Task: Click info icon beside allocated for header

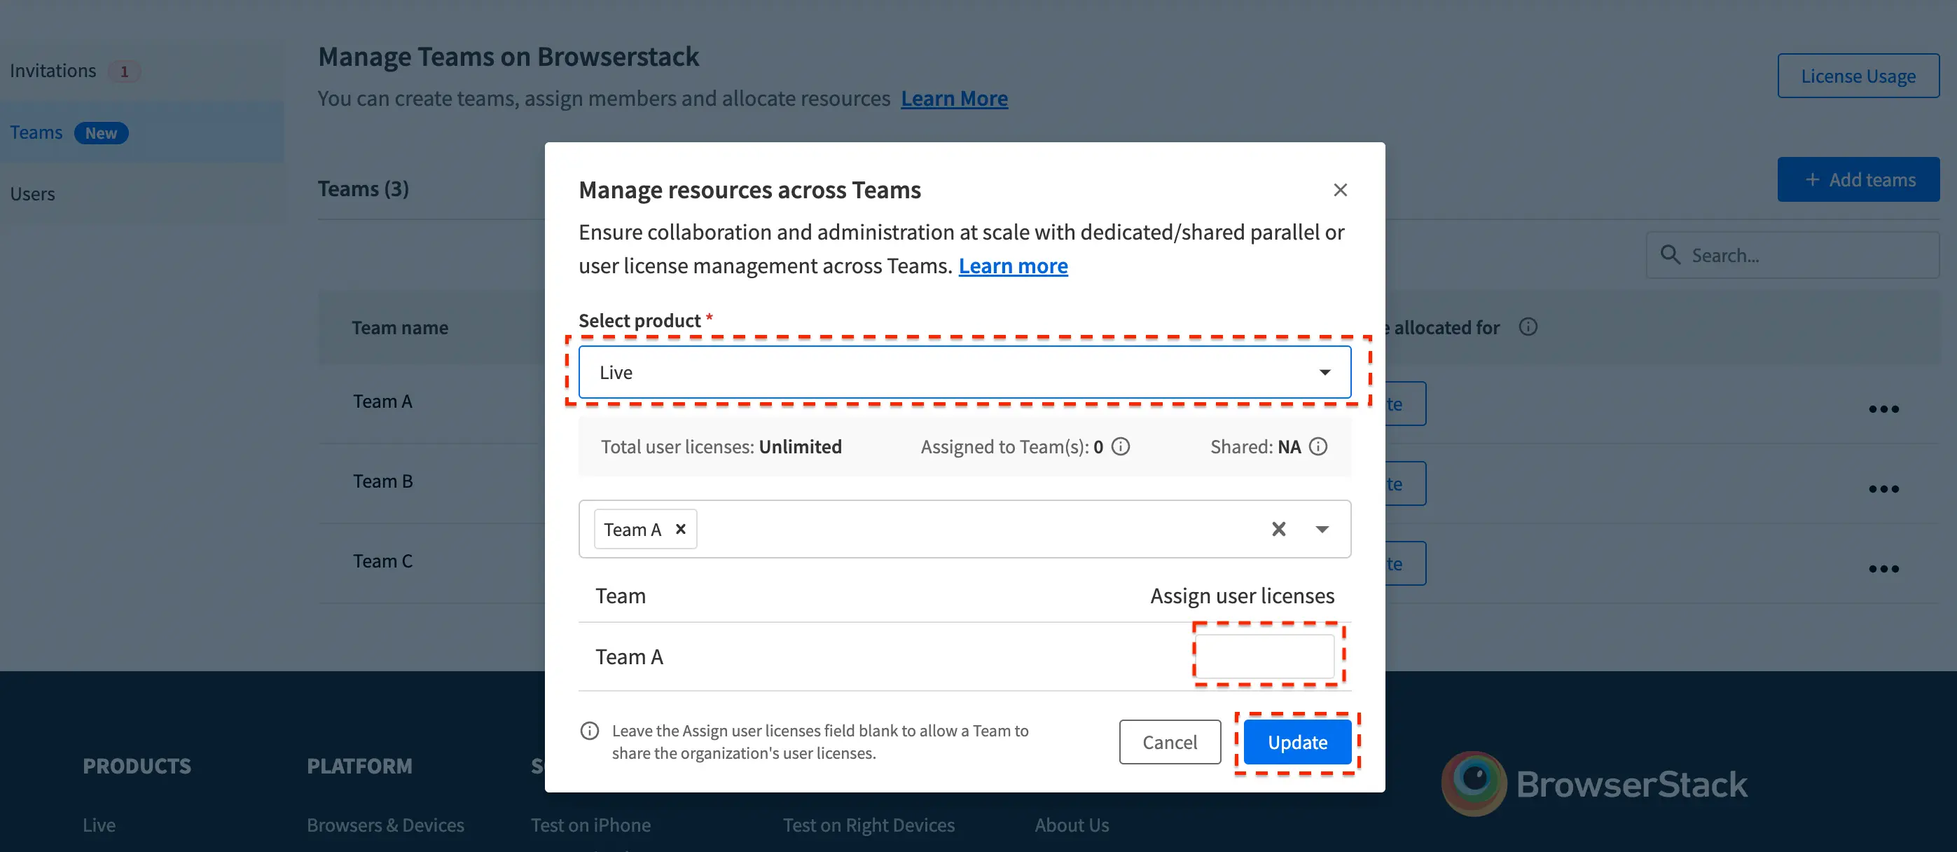Action: pos(1528,327)
